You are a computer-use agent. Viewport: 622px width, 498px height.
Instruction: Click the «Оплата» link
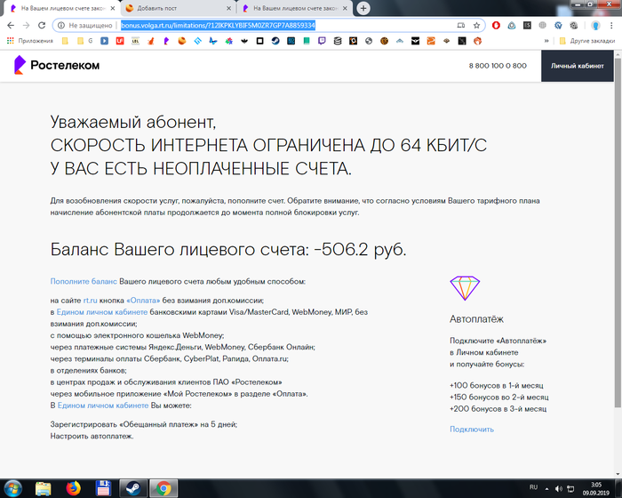[143, 301]
